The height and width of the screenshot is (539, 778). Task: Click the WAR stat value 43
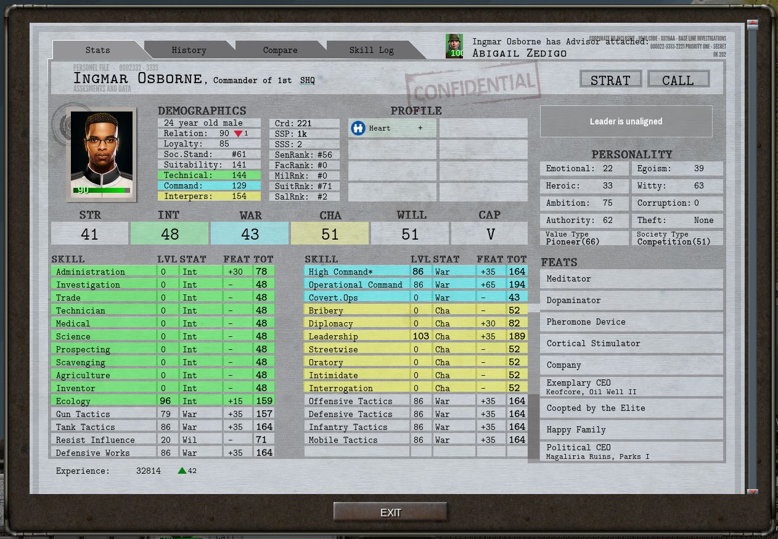[x=250, y=234]
